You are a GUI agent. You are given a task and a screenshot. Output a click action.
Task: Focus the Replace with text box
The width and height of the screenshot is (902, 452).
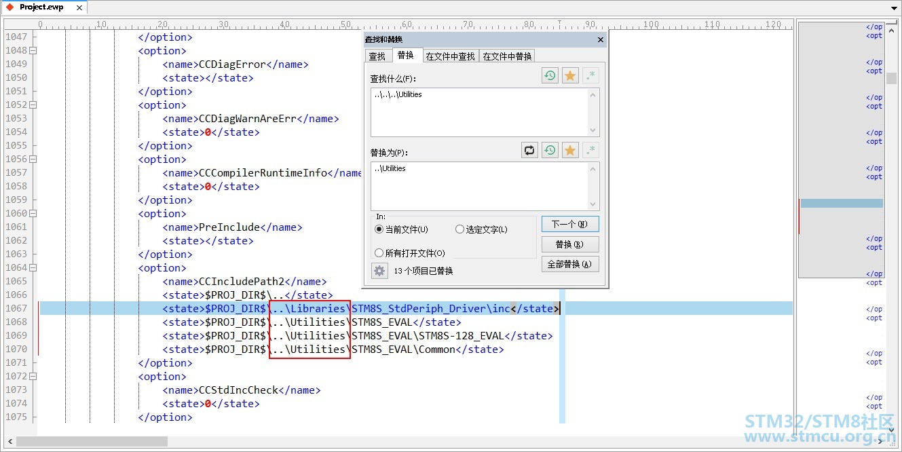point(479,186)
